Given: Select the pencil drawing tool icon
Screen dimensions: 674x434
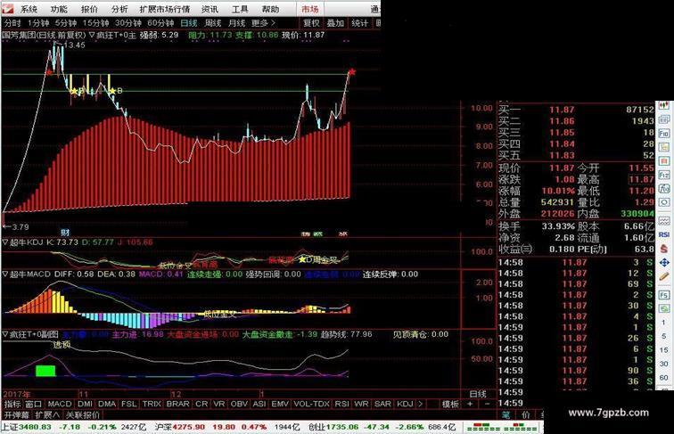Looking at the screenshot, I should 664,277.
